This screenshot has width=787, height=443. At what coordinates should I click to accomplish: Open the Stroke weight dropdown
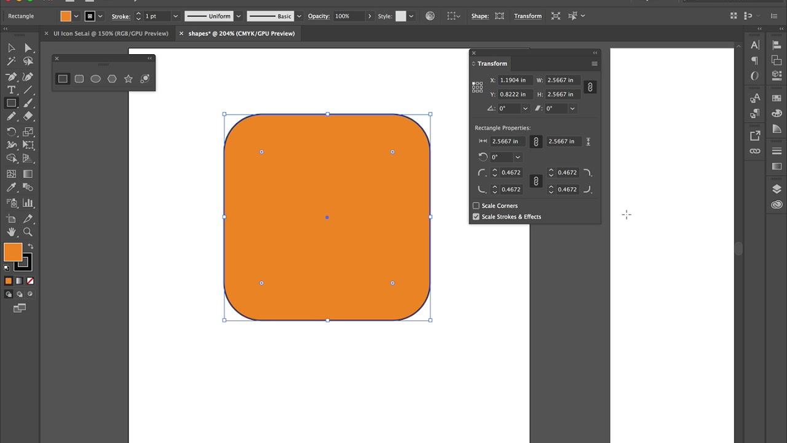174,16
